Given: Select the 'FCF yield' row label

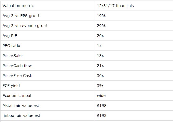Looking at the screenshot, I should pyautogui.click(x=11, y=86).
